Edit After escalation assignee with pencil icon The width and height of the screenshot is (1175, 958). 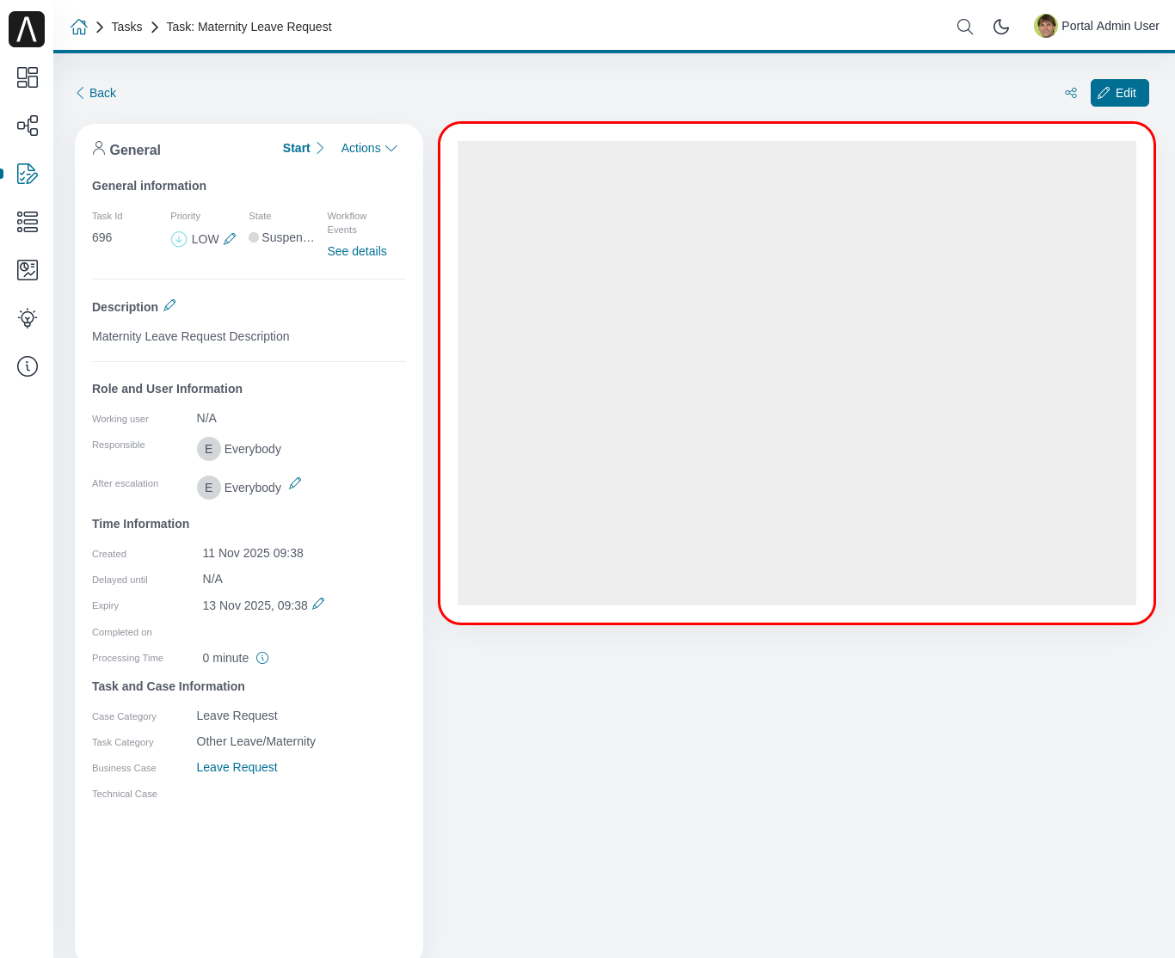[x=295, y=482]
